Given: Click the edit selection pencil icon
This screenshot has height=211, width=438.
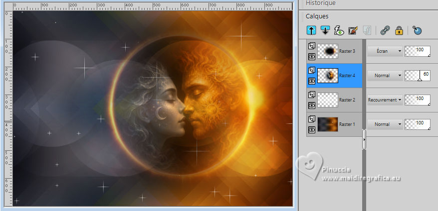Looking at the screenshot, I should 353,30.
